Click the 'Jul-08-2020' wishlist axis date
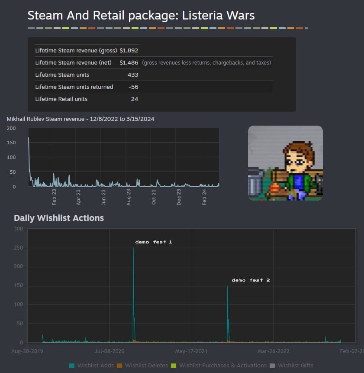This screenshot has height=373, width=364. pos(110,351)
